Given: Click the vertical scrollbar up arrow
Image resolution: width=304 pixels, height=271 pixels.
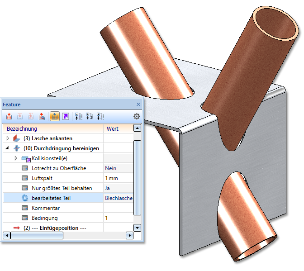Looking at the screenshot, I should pos(137,128).
